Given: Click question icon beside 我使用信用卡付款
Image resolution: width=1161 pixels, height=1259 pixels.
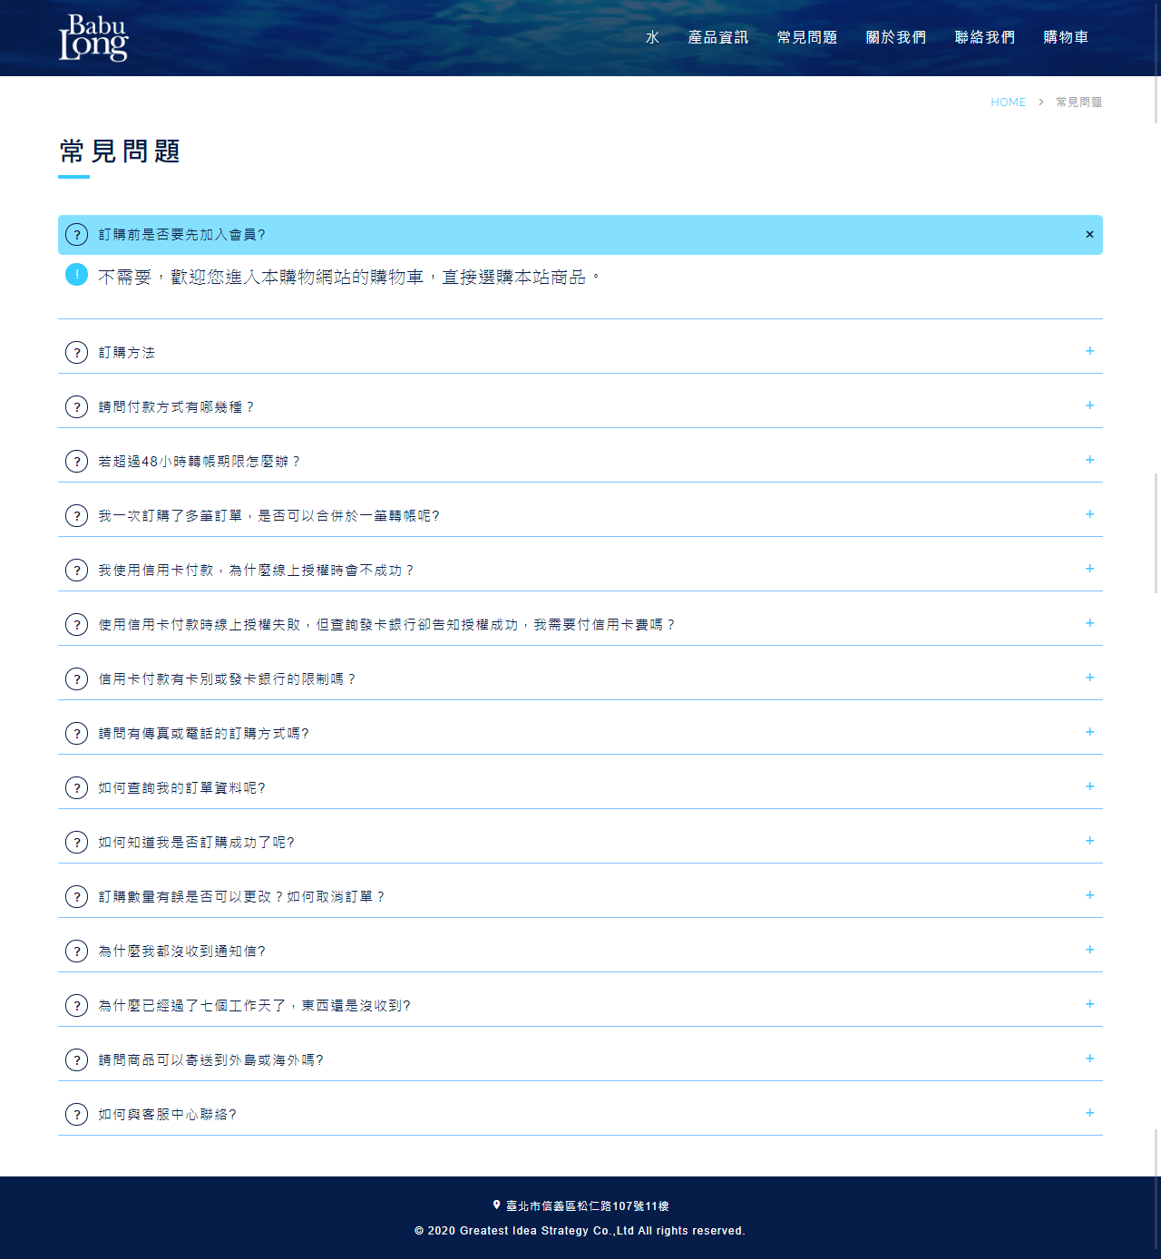Looking at the screenshot, I should click(77, 571).
